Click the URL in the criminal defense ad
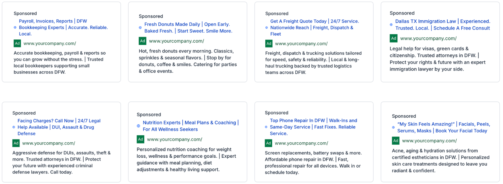 click(x=49, y=143)
